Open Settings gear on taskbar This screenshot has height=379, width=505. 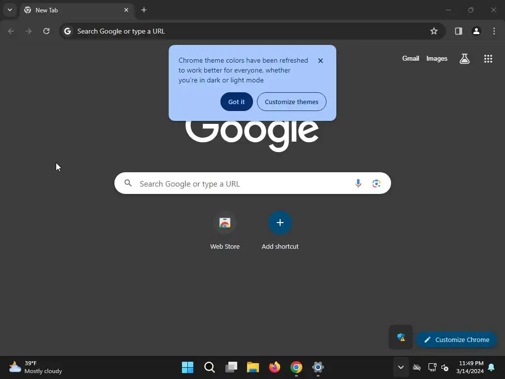click(318, 367)
